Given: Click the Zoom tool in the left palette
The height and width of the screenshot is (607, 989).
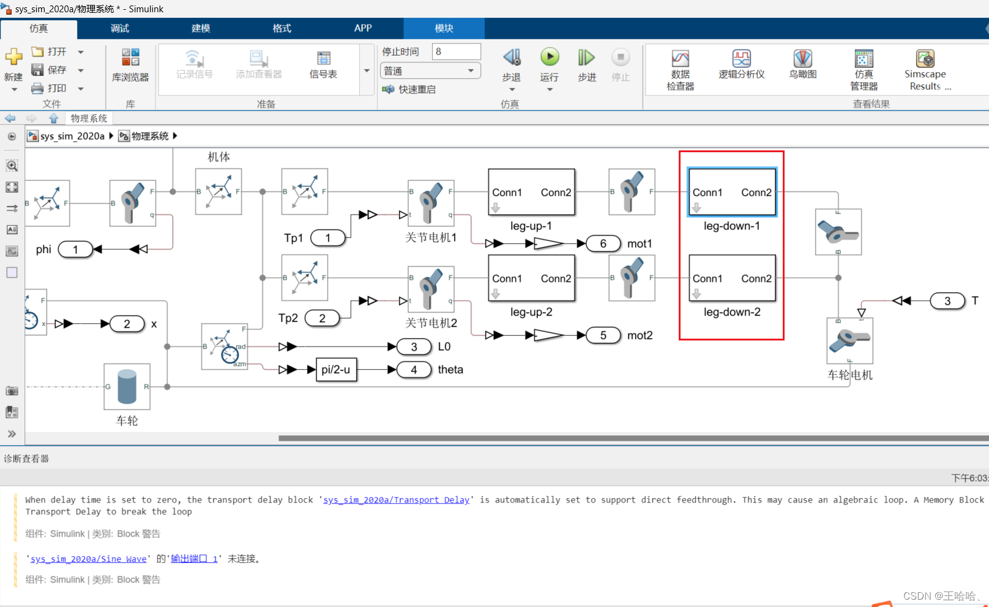Looking at the screenshot, I should [x=12, y=166].
